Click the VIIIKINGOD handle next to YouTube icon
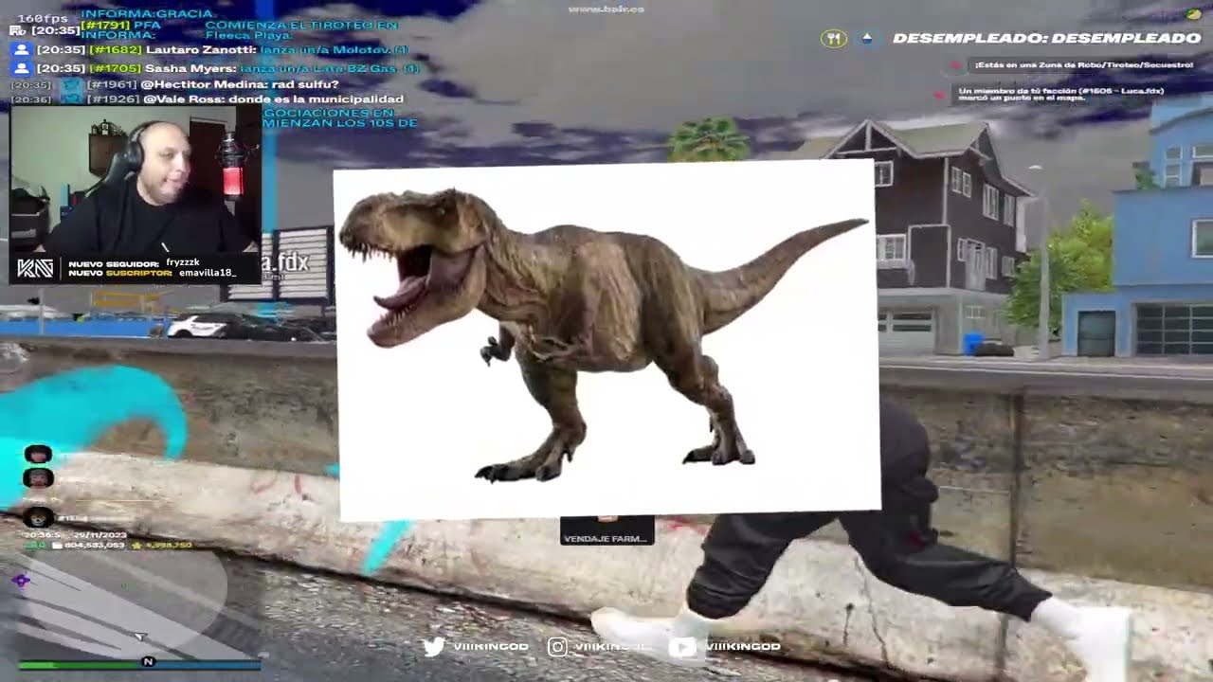Image resolution: width=1213 pixels, height=682 pixels. click(x=742, y=647)
